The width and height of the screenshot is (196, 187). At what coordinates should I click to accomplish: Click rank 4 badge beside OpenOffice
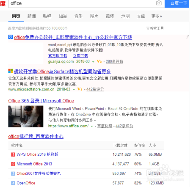pyautogui.click(x=13, y=183)
